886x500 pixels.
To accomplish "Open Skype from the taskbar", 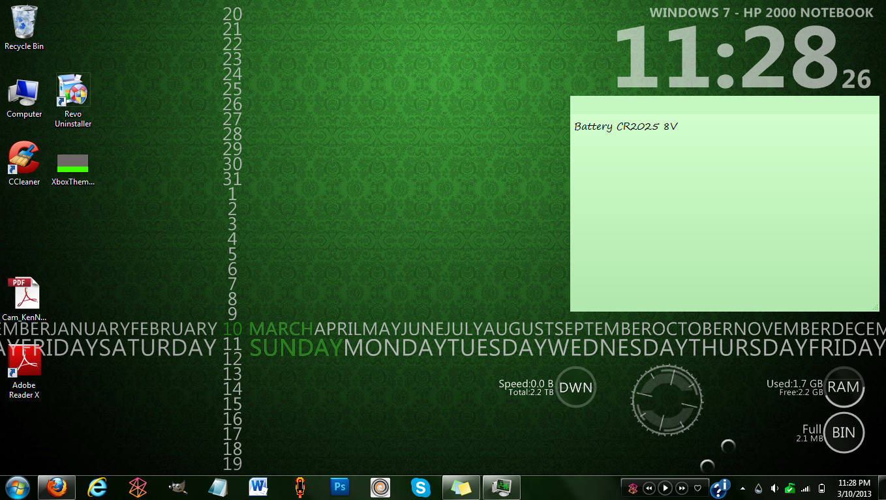I will 420,487.
